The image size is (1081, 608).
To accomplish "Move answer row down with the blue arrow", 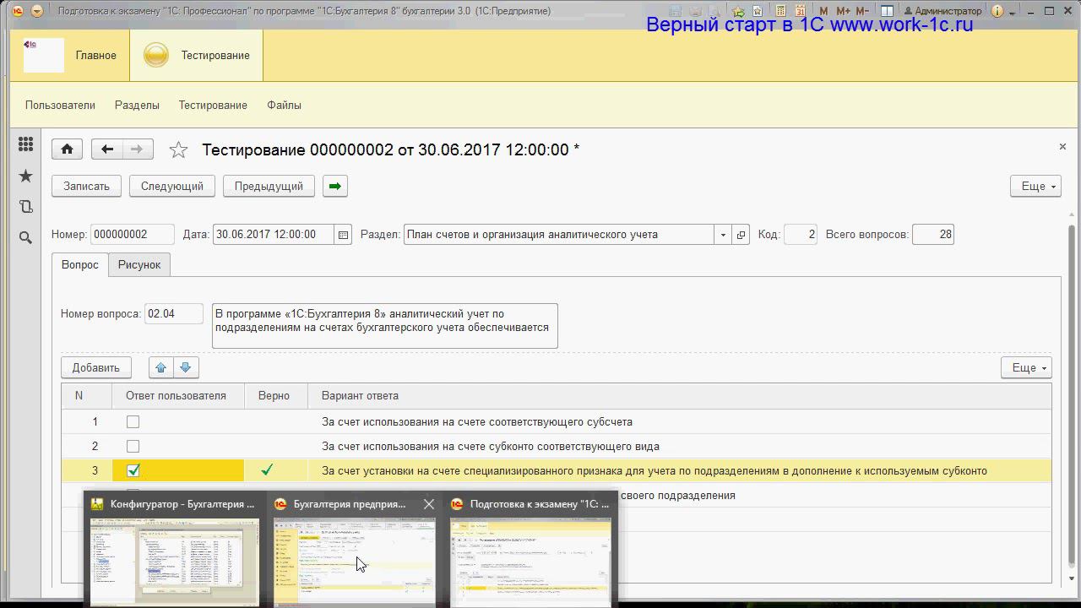I will pyautogui.click(x=186, y=367).
